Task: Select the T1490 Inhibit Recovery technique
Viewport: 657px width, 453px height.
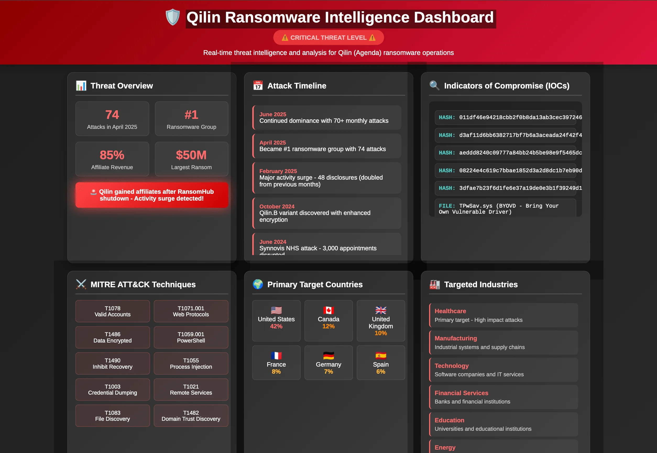Action: pyautogui.click(x=112, y=364)
